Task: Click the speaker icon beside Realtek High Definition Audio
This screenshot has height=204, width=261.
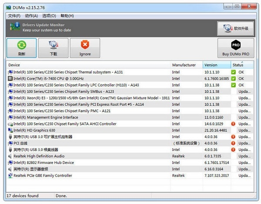Action: pyautogui.click(x=10, y=156)
